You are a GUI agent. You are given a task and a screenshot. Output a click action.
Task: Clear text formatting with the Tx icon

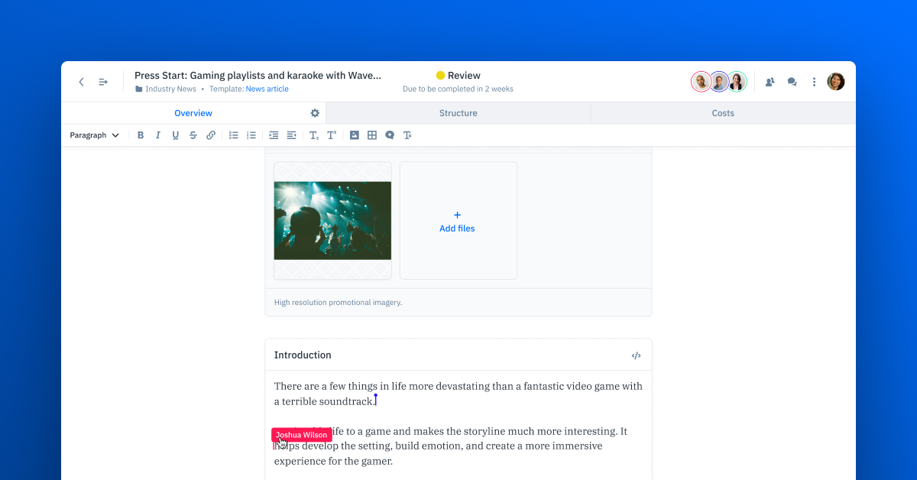point(407,135)
